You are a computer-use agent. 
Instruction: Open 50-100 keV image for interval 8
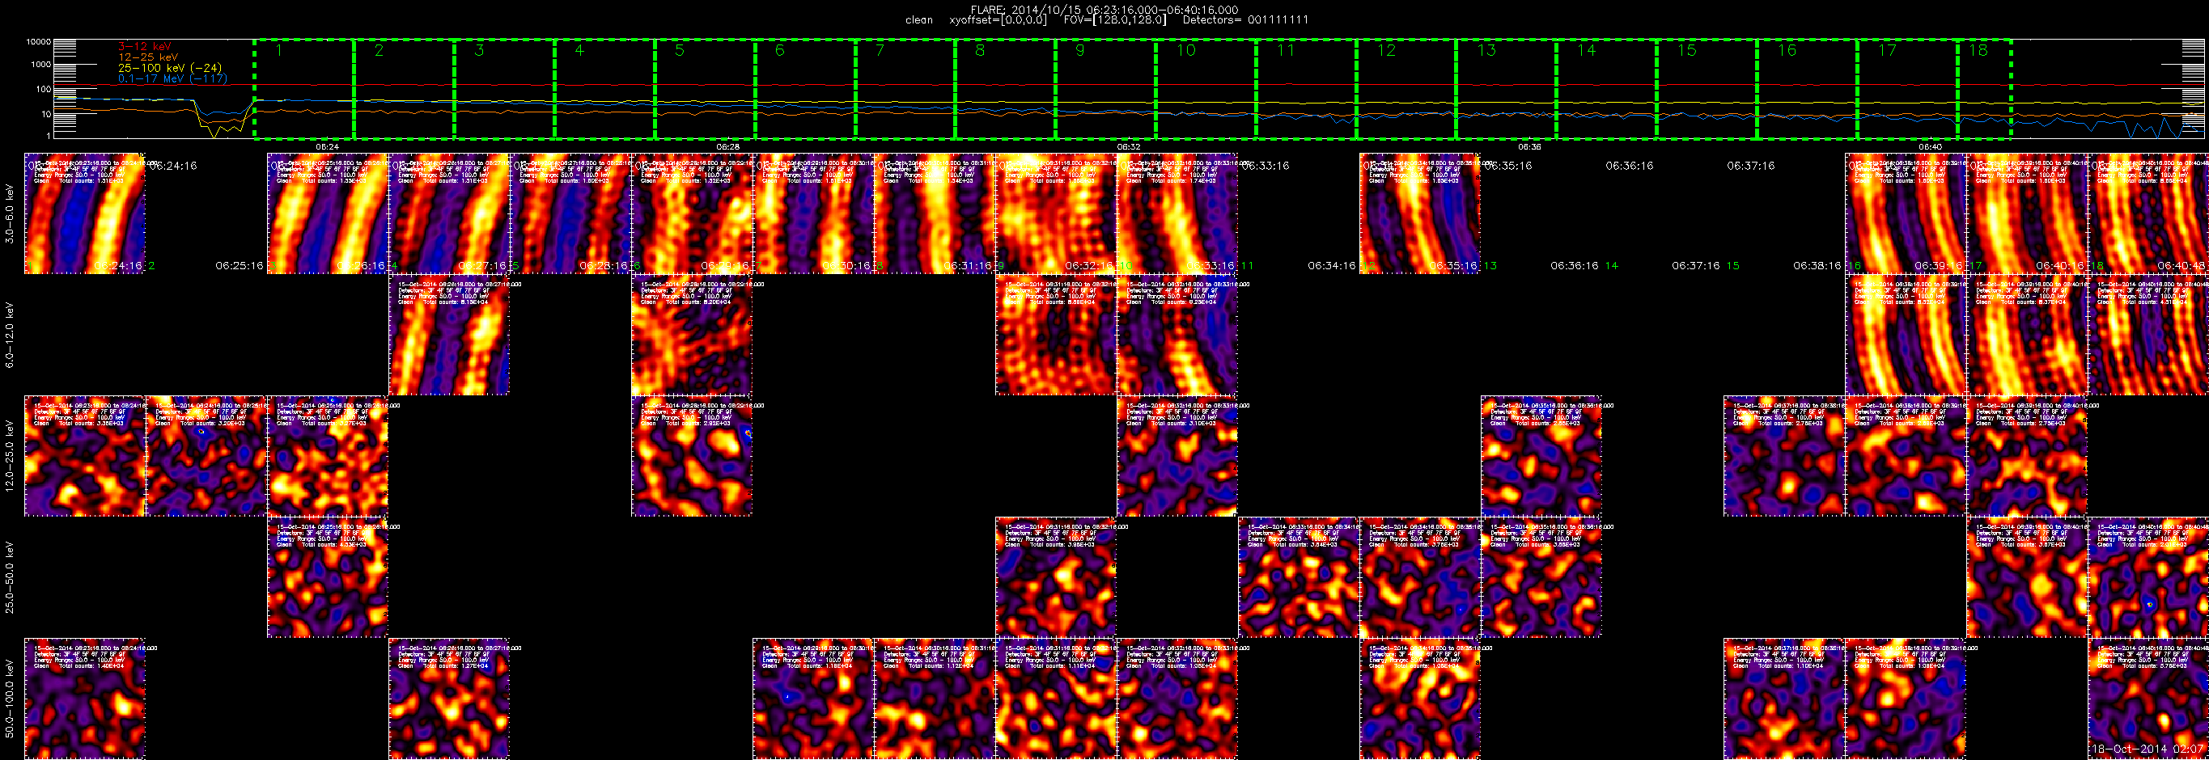tap(934, 699)
